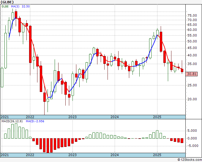Image resolution: width=202 pixels, height=162 pixels.
Task: Click the 60.00 price axis label
Action: click(192, 30)
